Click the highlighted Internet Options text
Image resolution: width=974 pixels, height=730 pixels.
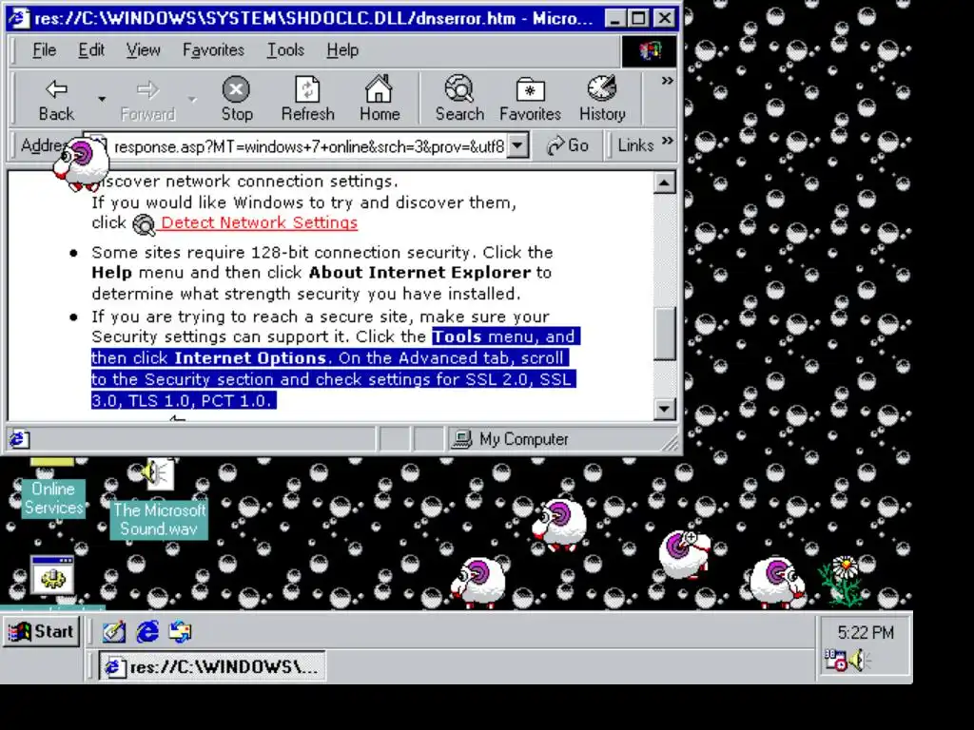250,358
